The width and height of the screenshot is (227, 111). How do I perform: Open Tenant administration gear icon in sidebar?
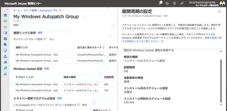tap(5, 68)
